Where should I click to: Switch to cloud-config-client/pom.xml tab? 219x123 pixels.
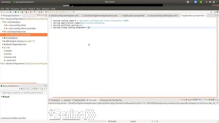(x=163, y=15)
